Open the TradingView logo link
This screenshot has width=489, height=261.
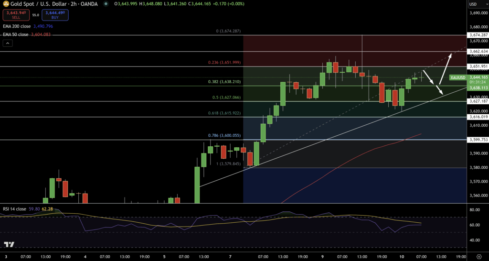[x=9, y=244]
